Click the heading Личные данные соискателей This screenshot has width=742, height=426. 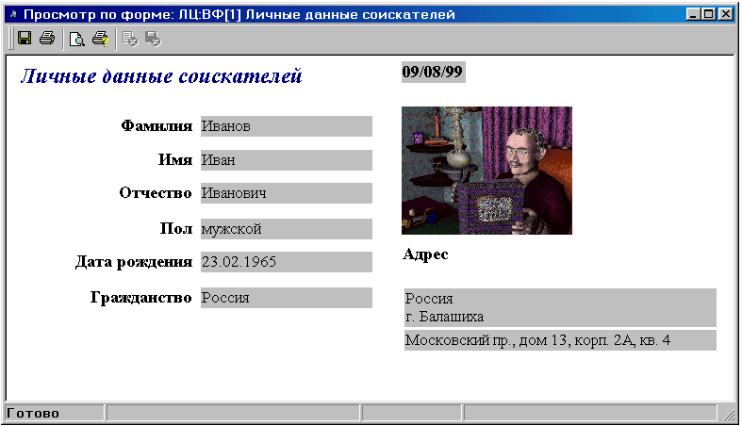pyautogui.click(x=161, y=76)
